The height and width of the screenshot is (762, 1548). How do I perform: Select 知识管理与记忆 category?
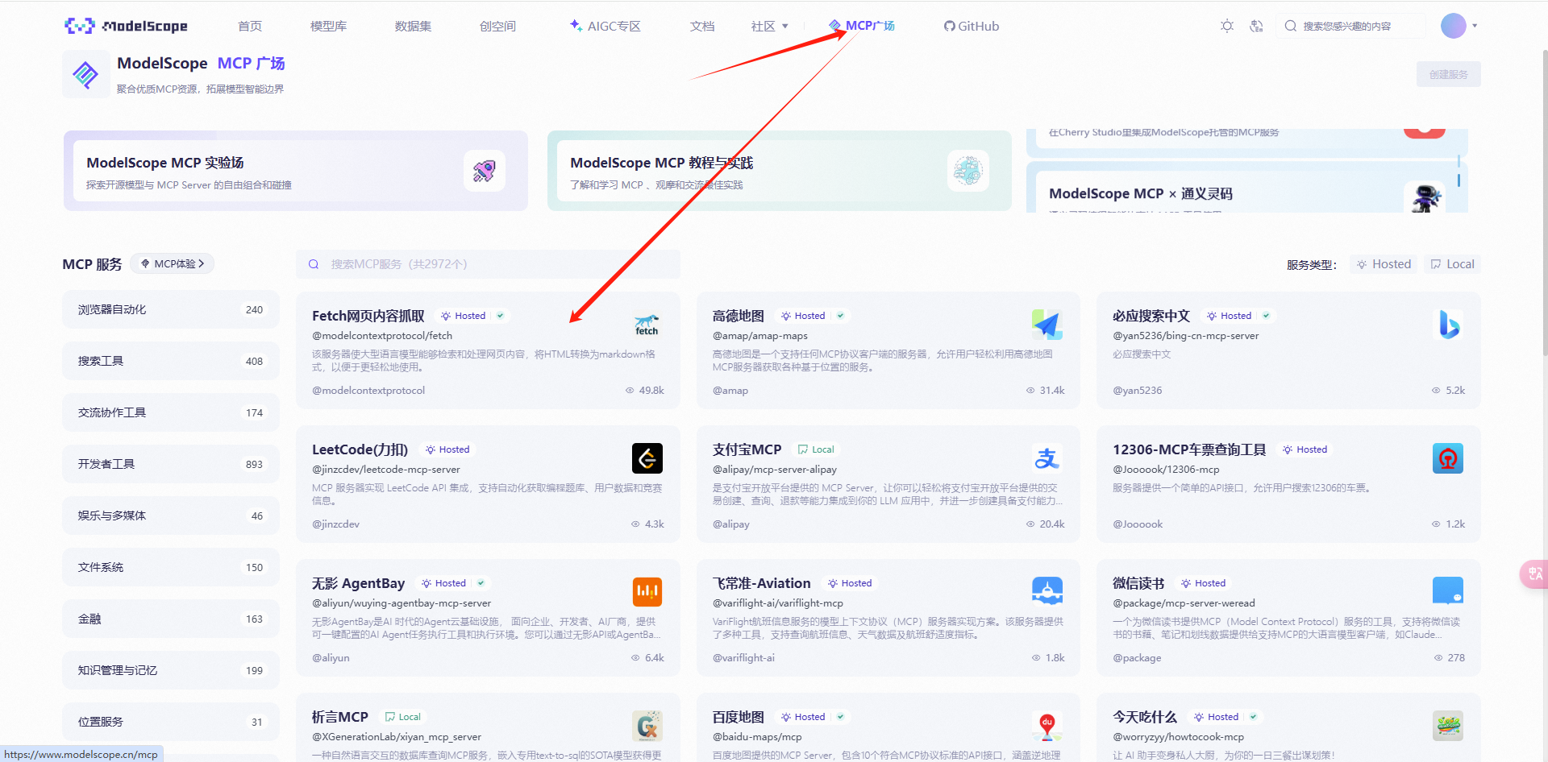point(171,670)
